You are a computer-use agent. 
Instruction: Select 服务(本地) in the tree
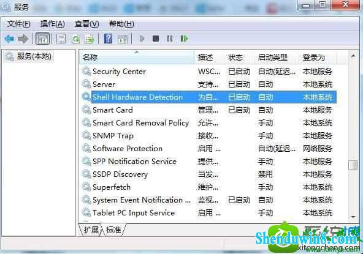pos(34,56)
